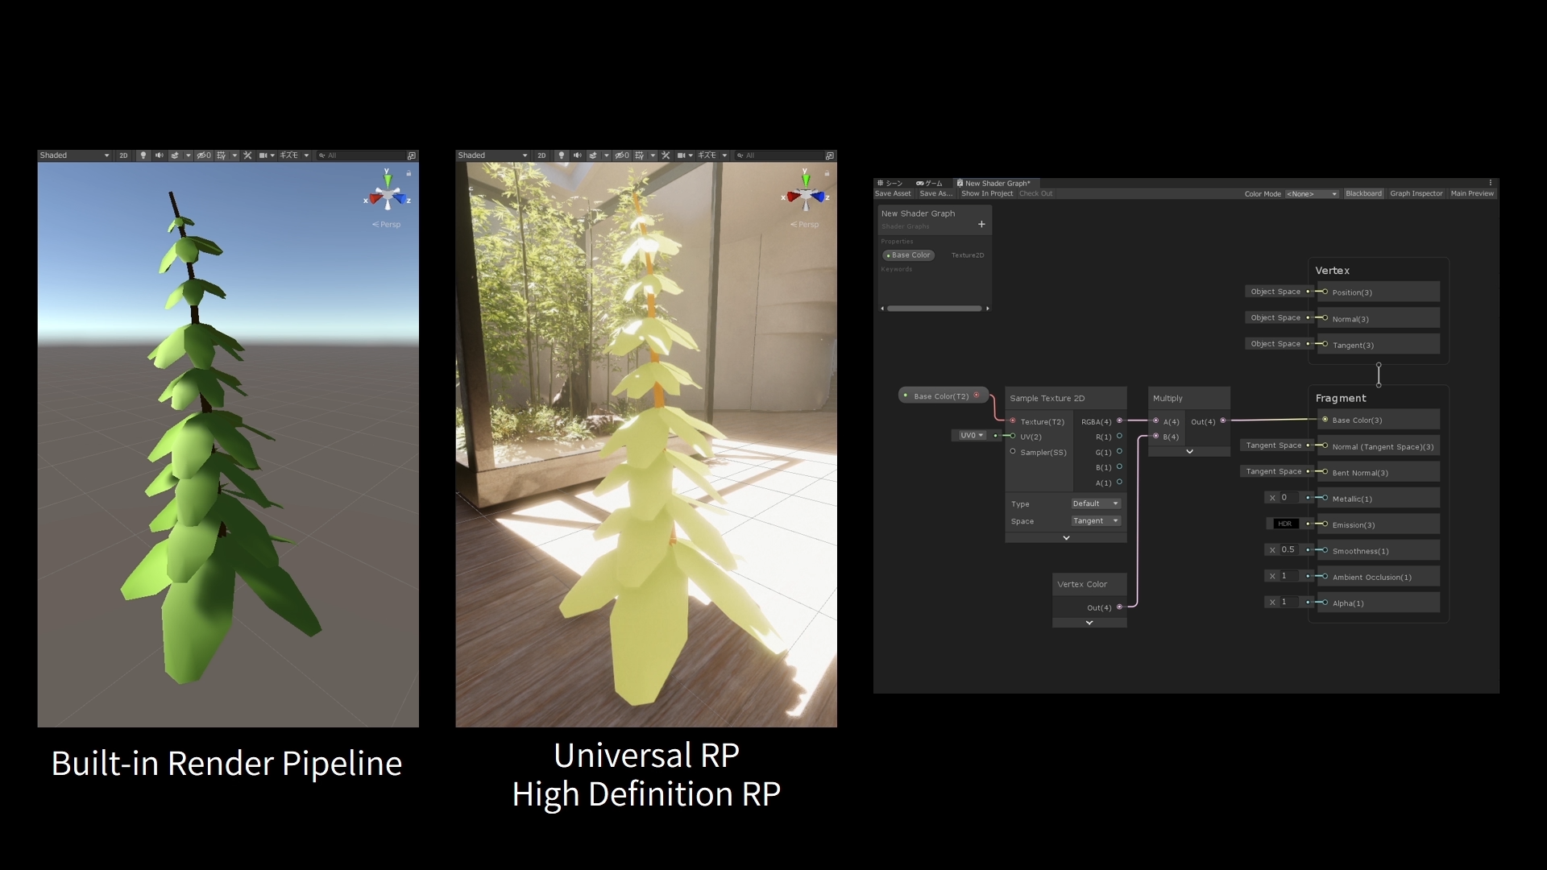The height and width of the screenshot is (870, 1547).
Task: Toggle the Blackboard panel button
Action: pos(1363,193)
